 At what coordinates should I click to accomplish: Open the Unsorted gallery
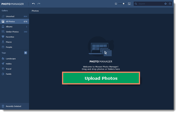[14, 16]
